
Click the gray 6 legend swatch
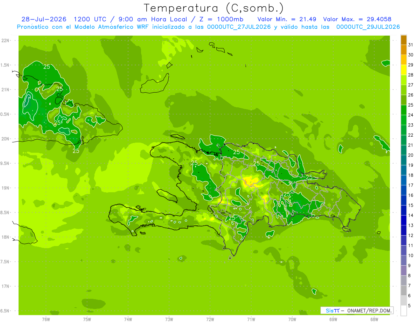point(404,291)
